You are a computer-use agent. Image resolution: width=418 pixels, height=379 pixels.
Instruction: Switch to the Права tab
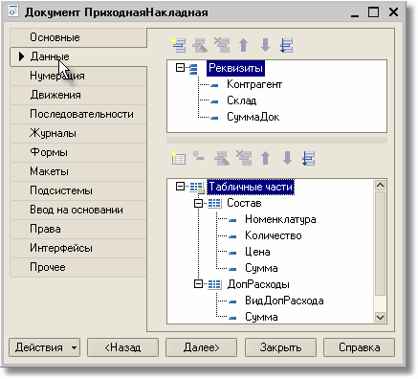coord(78,229)
